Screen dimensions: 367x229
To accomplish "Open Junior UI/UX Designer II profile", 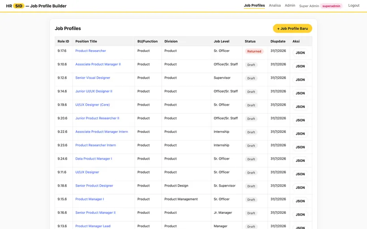I will [x=94, y=91].
